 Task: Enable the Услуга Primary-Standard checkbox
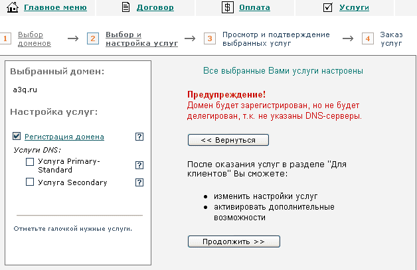tap(30, 161)
